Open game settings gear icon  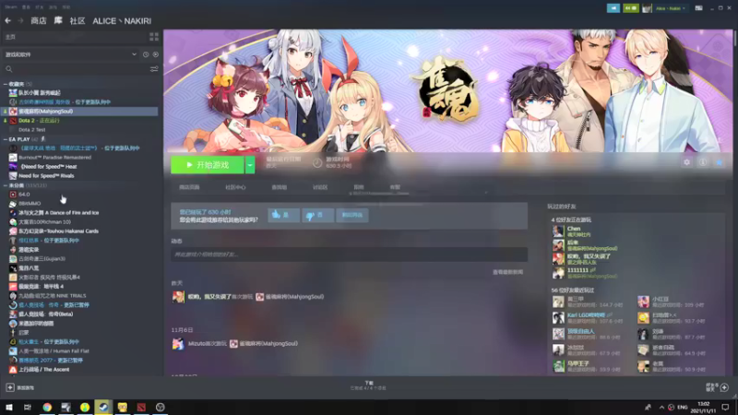point(686,162)
